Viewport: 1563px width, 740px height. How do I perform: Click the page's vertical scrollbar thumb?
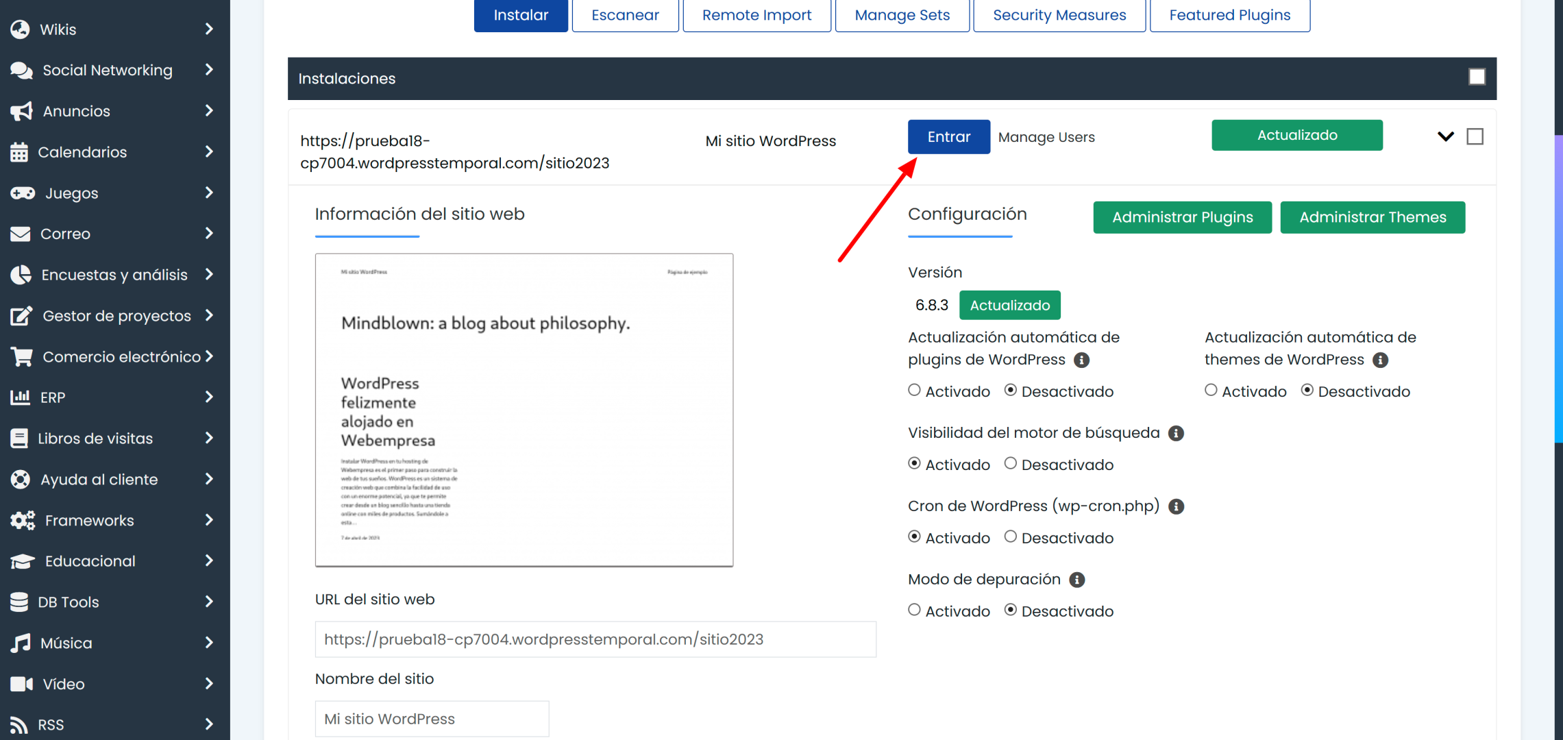1558,288
